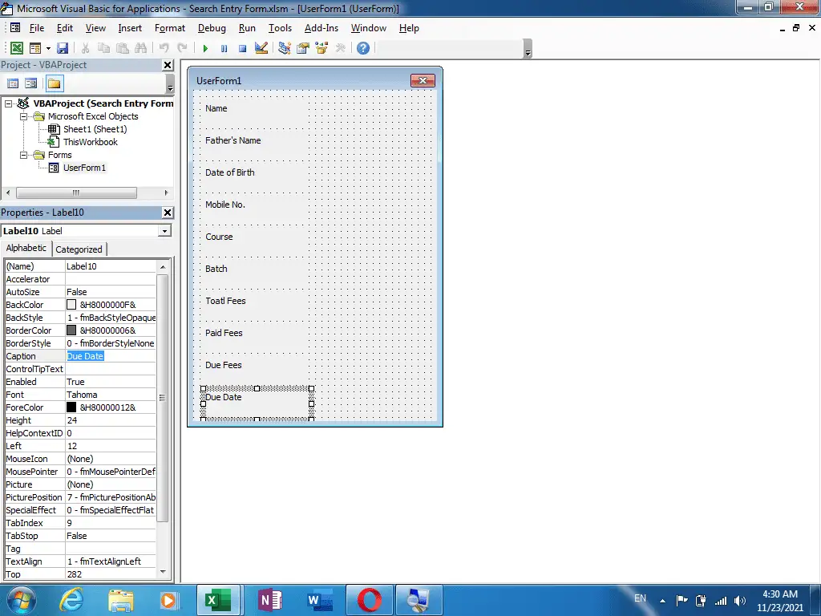The height and width of the screenshot is (616, 821).
Task: Switch to the Categorized tab
Action: coord(79,249)
